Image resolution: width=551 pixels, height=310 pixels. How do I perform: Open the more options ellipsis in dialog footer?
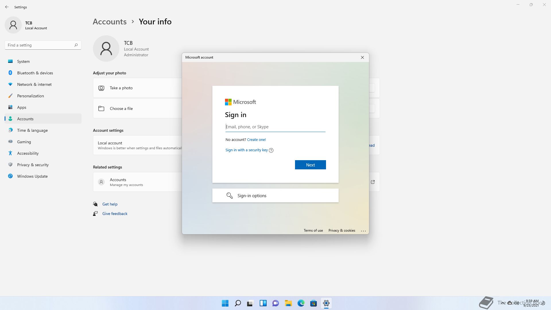tap(363, 231)
